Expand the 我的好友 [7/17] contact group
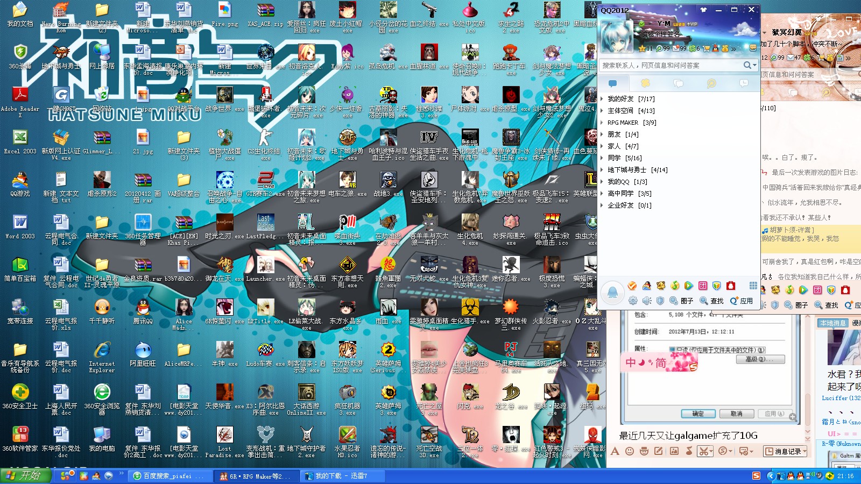This screenshot has height=484, width=861. click(x=602, y=99)
